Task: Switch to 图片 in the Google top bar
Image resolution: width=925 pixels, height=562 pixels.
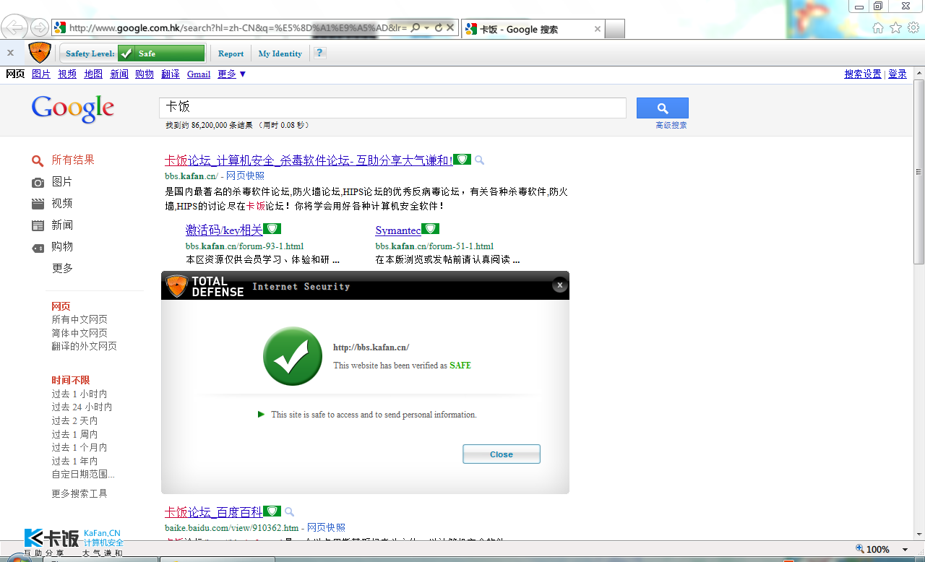Action: click(x=41, y=74)
